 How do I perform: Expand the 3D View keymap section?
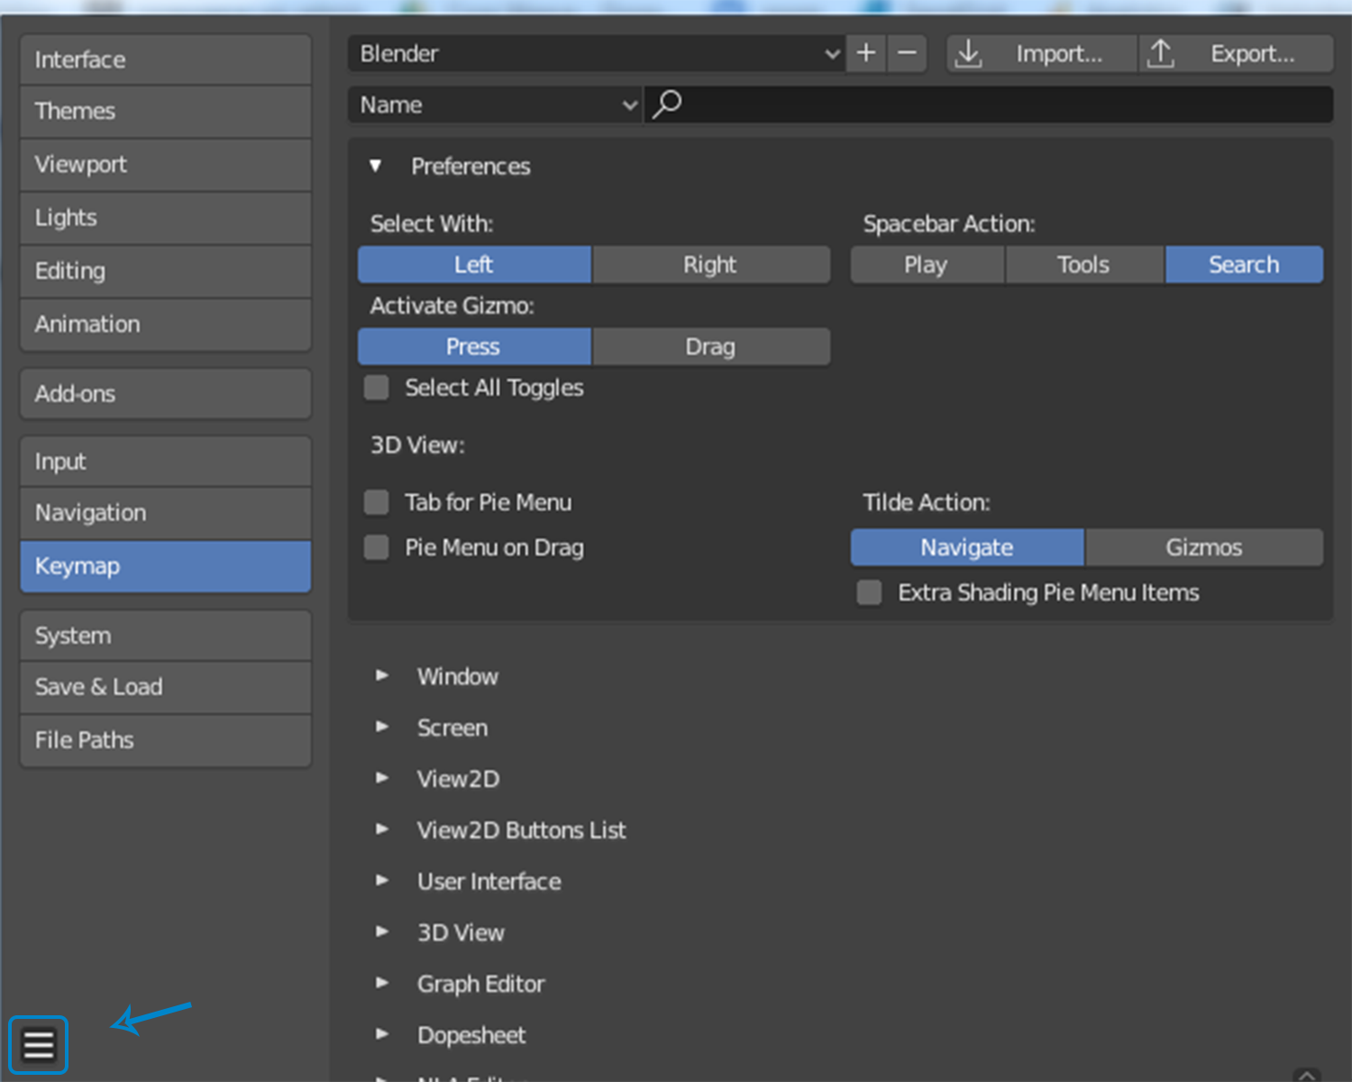(382, 932)
